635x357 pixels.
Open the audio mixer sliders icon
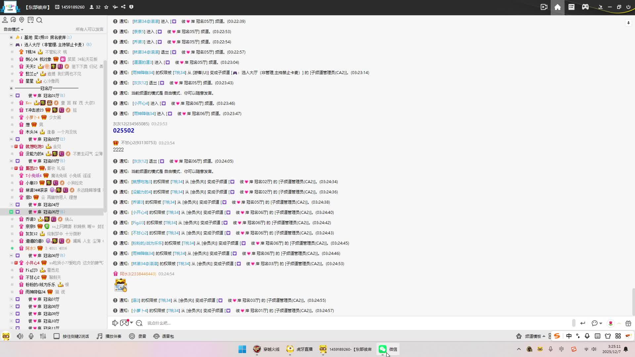coord(43,336)
